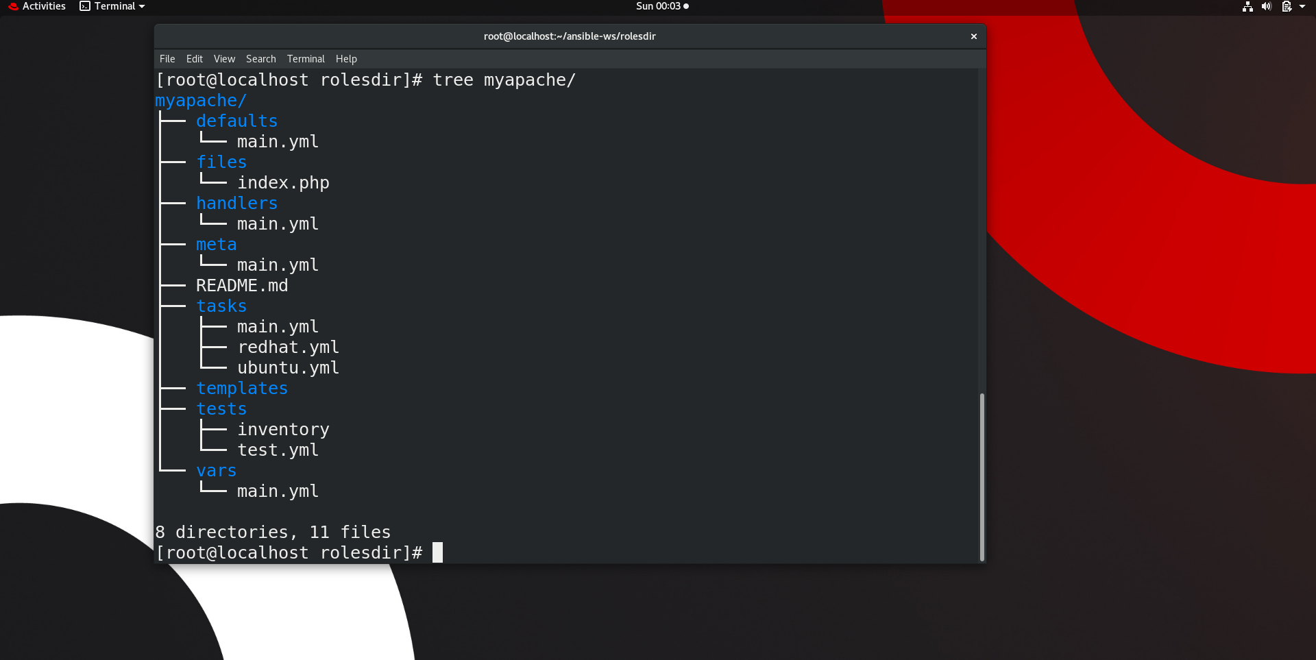Click the network status icon

tap(1247, 6)
